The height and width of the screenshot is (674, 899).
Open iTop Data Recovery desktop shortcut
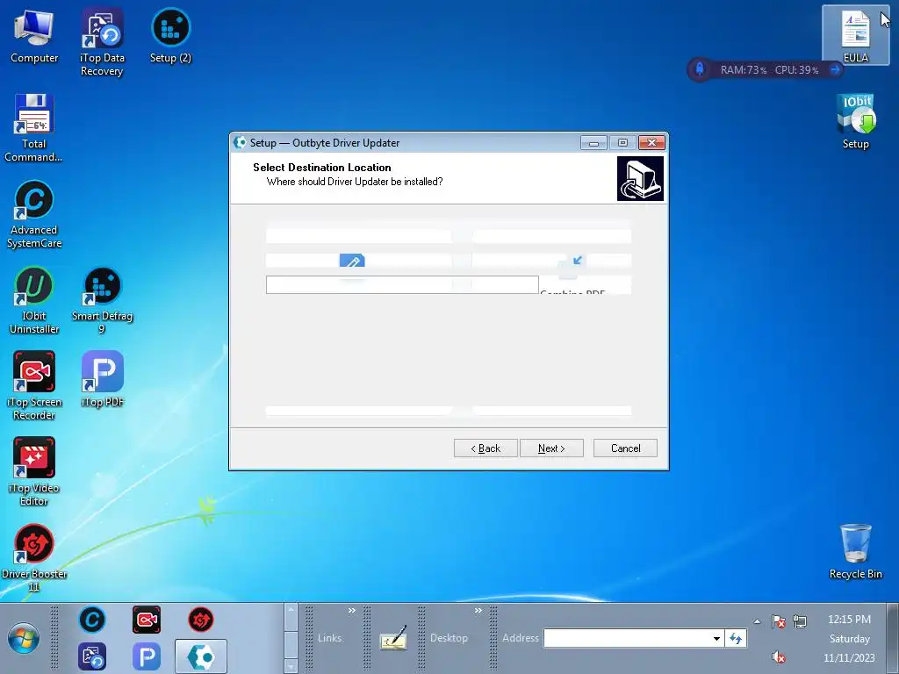pos(102,42)
